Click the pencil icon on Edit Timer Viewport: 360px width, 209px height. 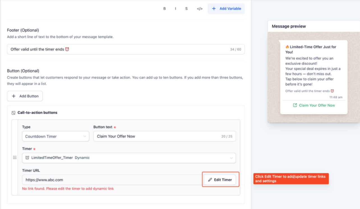pos(210,180)
